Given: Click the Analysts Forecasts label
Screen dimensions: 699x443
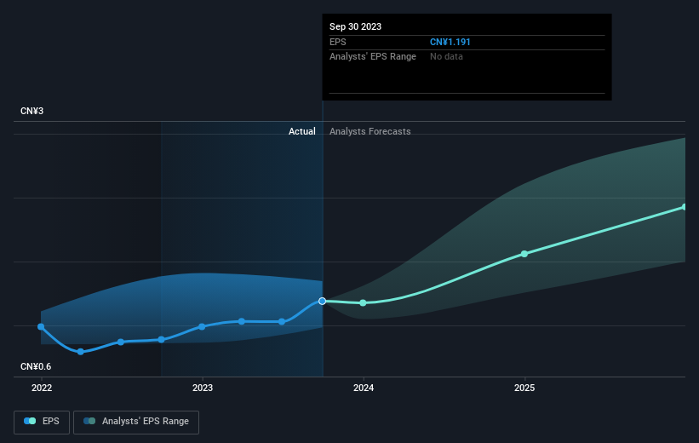Looking at the screenshot, I should tap(370, 131).
